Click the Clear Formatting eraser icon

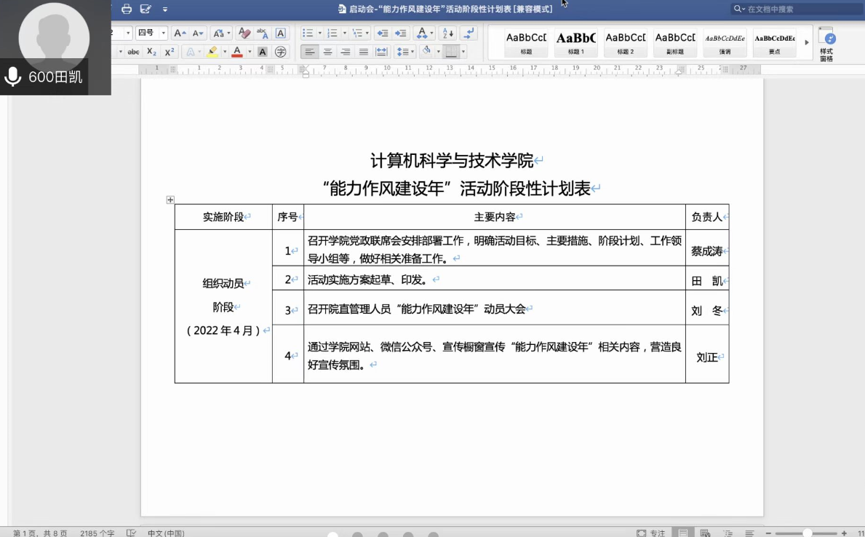(x=244, y=33)
